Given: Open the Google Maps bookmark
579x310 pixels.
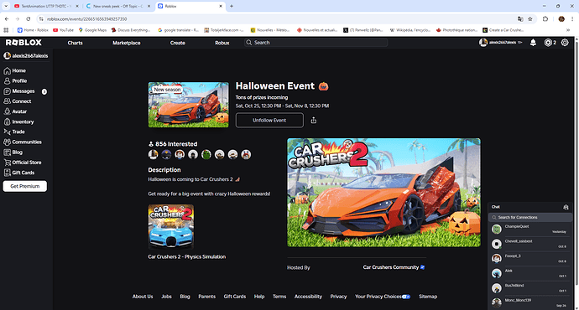Looking at the screenshot, I should (x=92, y=30).
